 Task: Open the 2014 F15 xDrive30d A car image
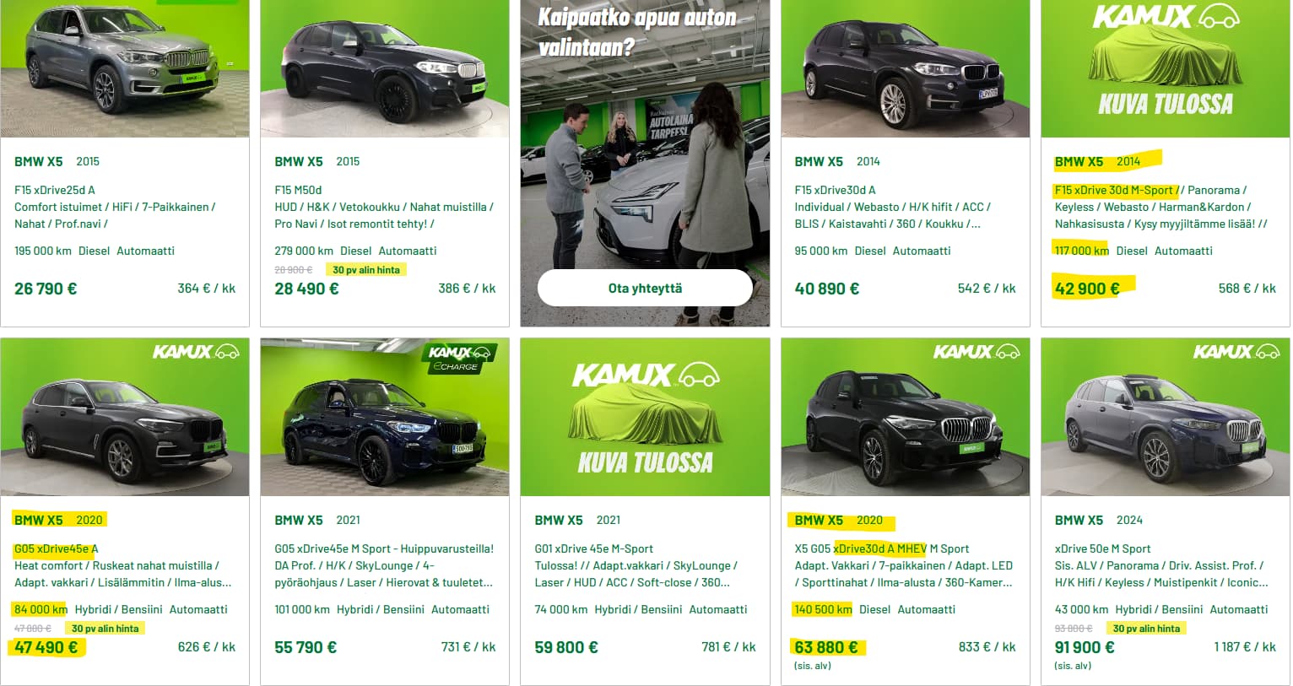pyautogui.click(x=906, y=68)
